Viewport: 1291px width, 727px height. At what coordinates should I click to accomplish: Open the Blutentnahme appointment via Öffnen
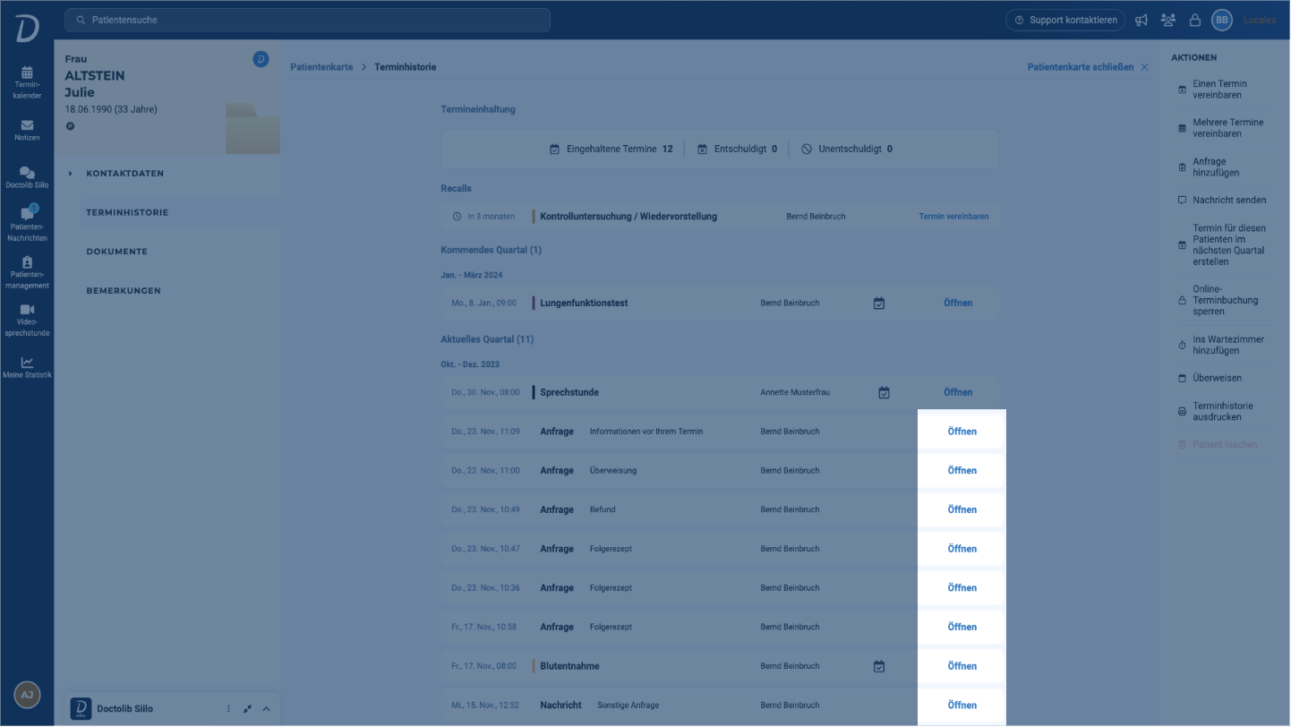(x=962, y=666)
